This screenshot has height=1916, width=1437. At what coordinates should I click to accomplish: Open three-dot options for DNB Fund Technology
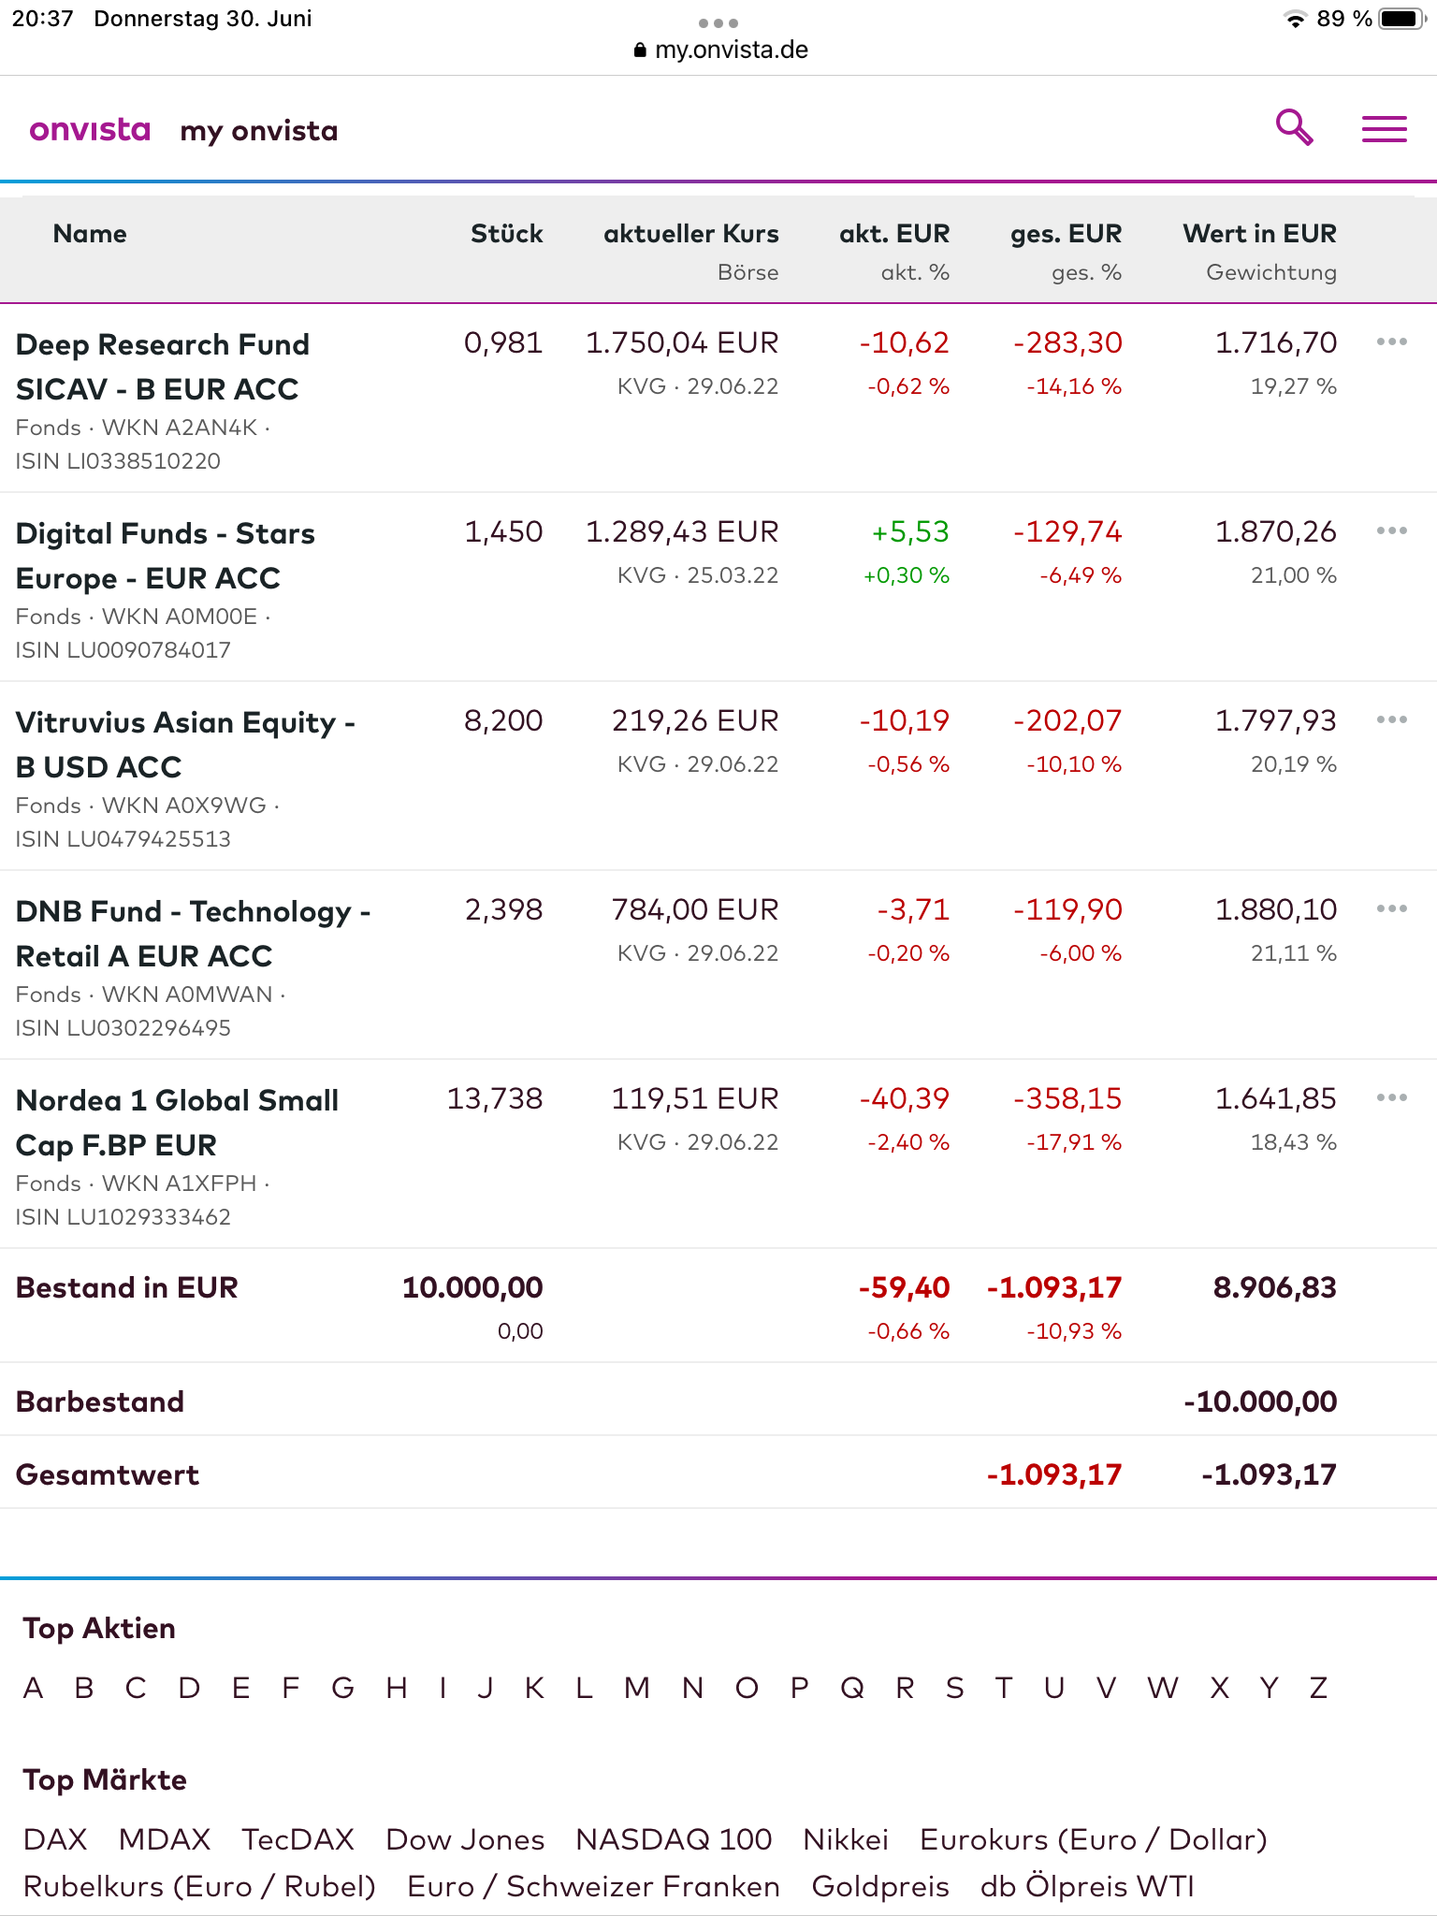pyautogui.click(x=1391, y=909)
